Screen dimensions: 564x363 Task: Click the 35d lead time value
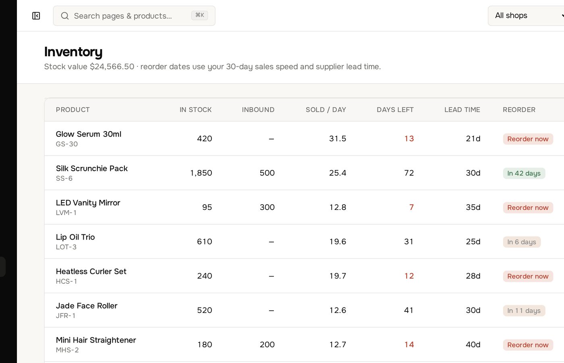point(473,207)
